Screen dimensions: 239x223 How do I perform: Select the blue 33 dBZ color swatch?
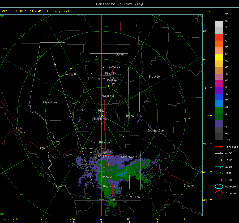coord(219,103)
